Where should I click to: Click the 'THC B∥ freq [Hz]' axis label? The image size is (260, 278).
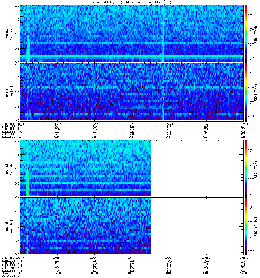9,227
